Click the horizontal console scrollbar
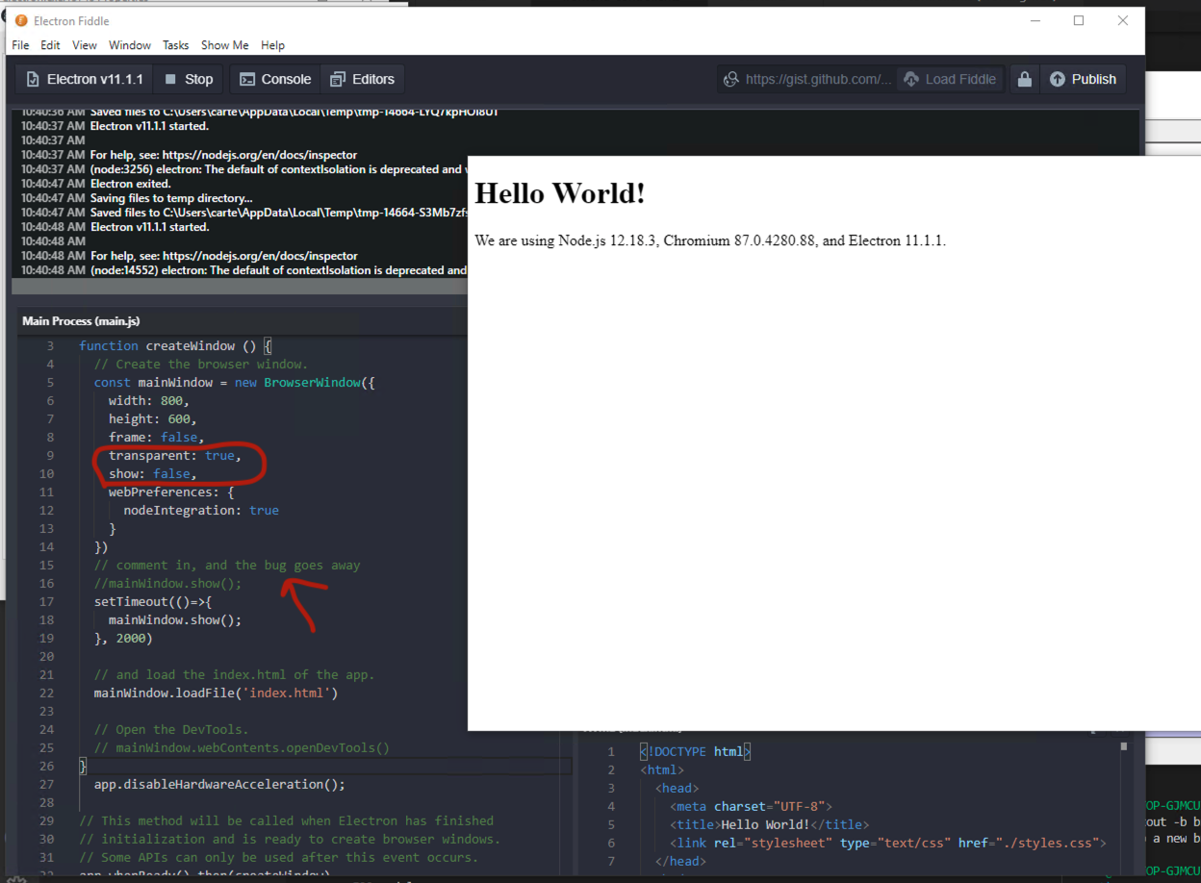 pos(239,287)
